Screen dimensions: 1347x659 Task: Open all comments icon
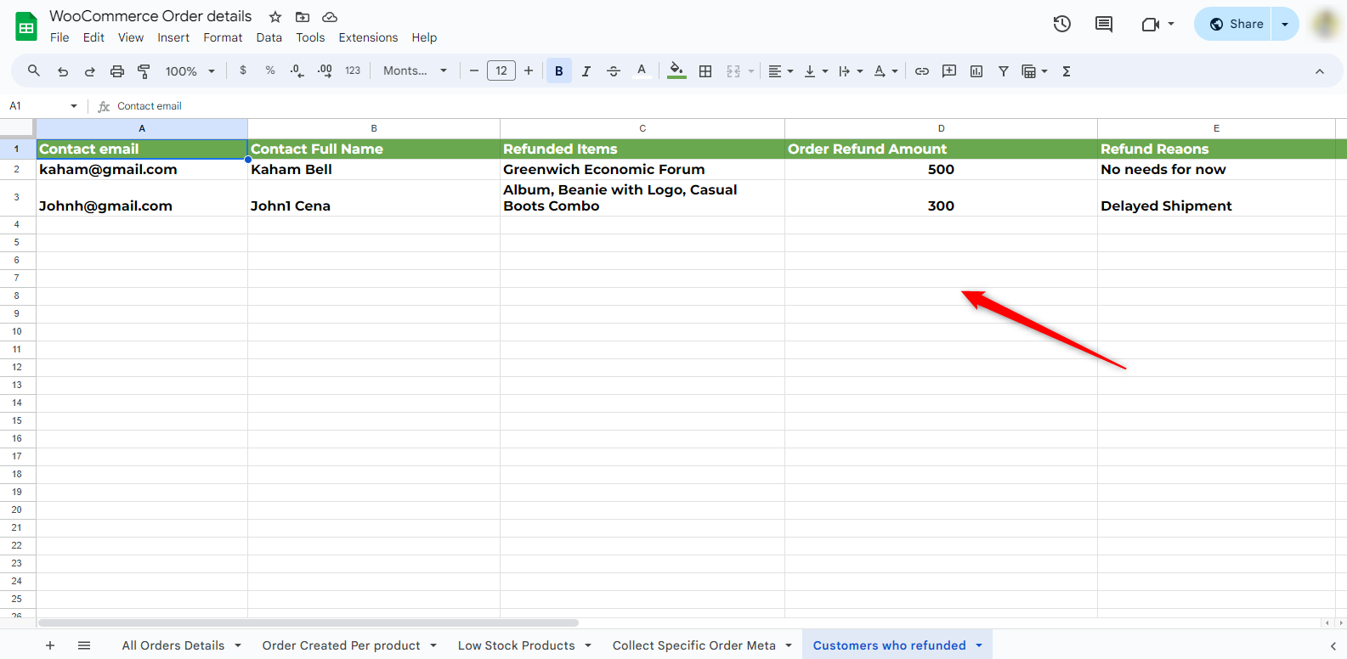(1104, 24)
